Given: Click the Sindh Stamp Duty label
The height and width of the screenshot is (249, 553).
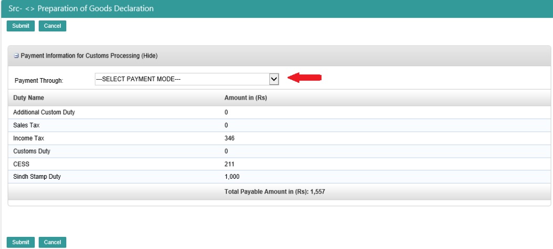Looking at the screenshot, I should click(37, 177).
